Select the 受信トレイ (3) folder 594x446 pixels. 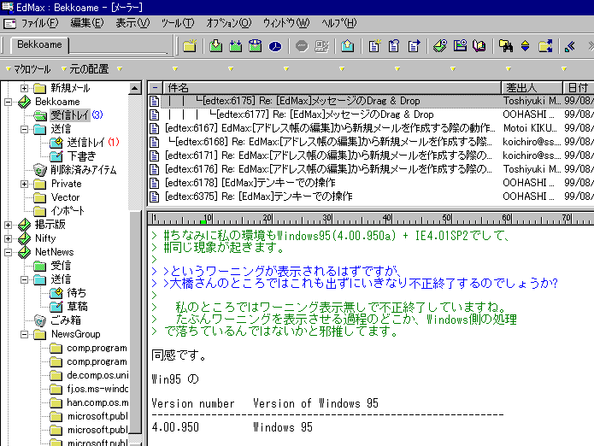(x=70, y=115)
